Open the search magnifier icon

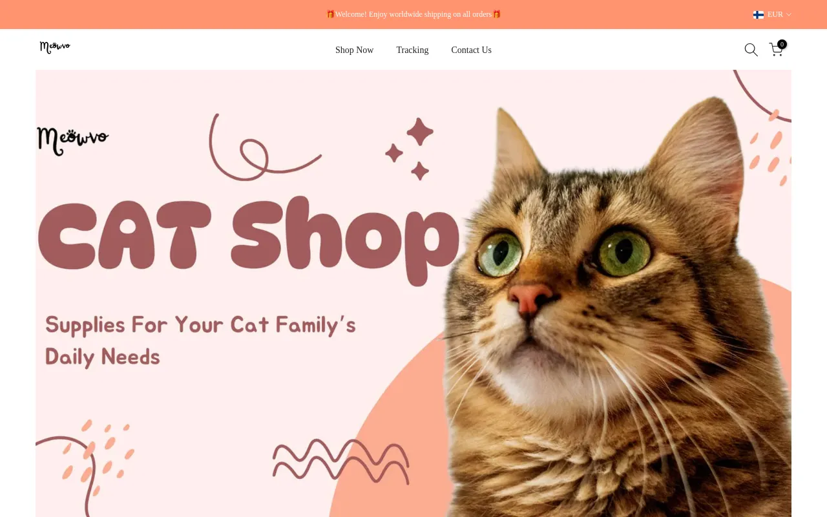point(751,50)
